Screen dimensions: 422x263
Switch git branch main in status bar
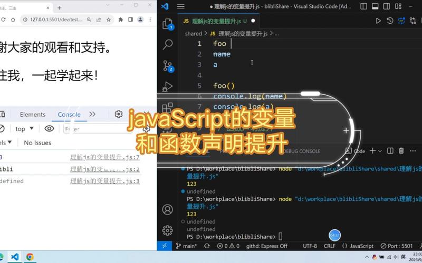tap(186, 246)
